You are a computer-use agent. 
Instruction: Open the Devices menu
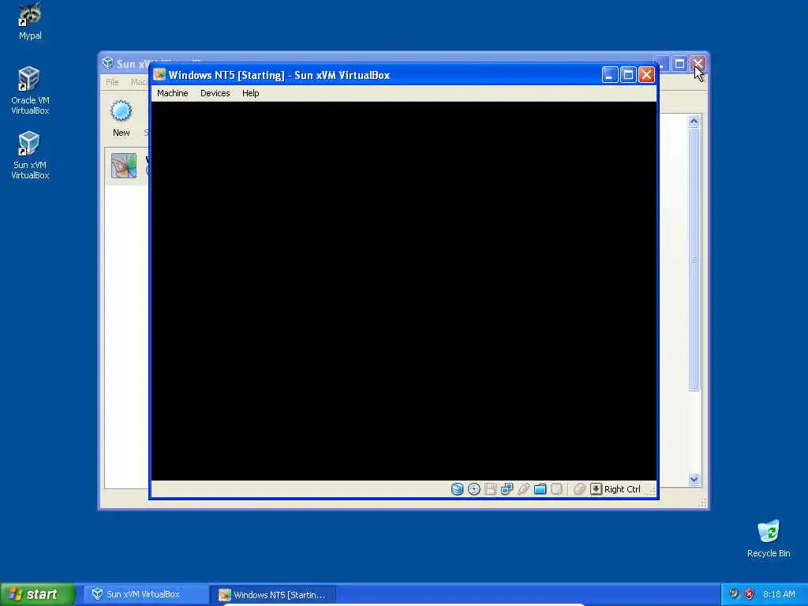click(x=215, y=93)
